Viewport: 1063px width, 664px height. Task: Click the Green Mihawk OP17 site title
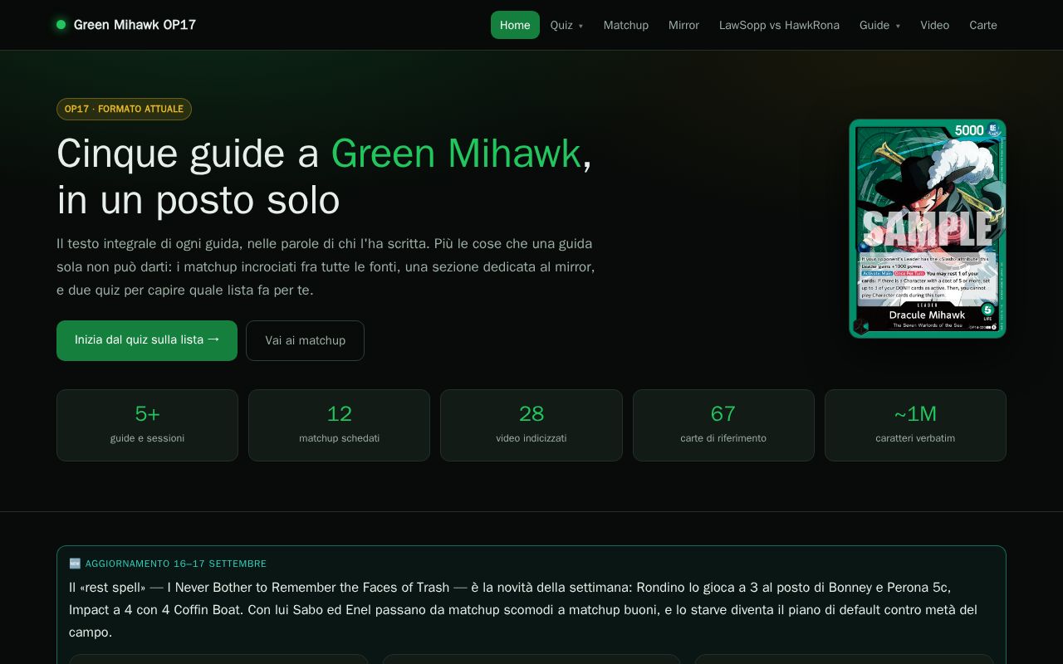point(135,25)
